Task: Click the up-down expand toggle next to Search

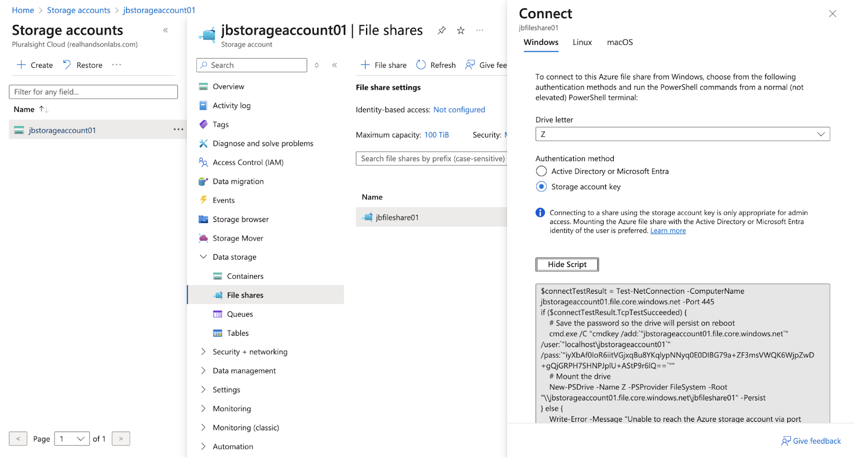Action: (317, 65)
